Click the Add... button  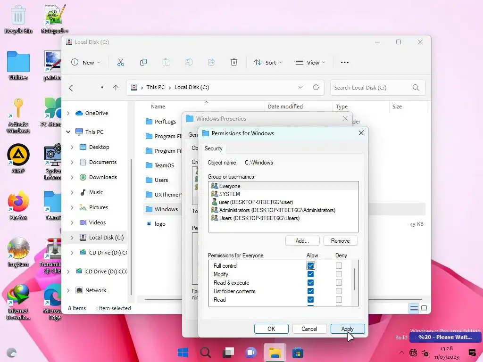click(x=302, y=241)
